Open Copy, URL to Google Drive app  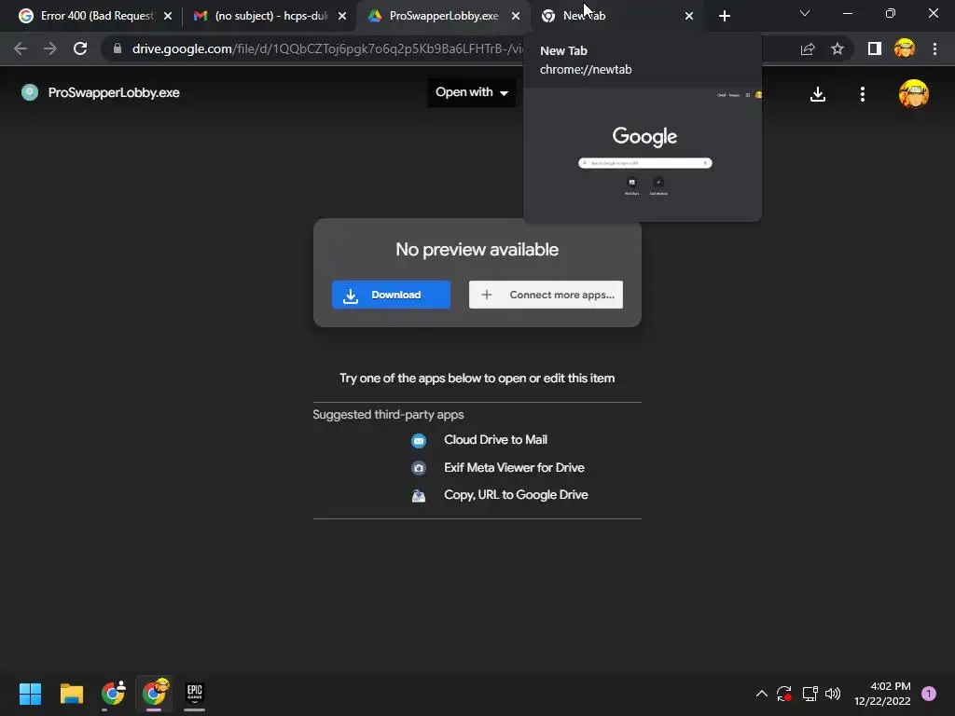click(x=516, y=495)
